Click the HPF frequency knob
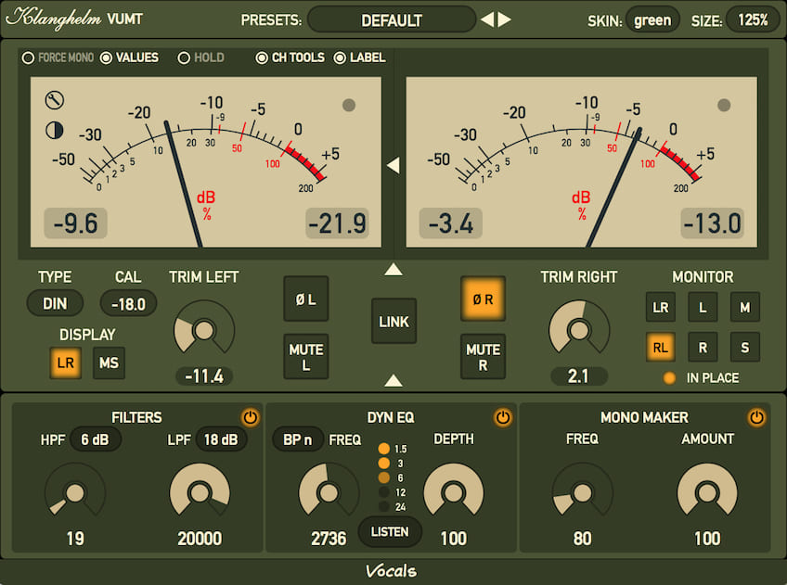787x585 pixels. (x=75, y=493)
